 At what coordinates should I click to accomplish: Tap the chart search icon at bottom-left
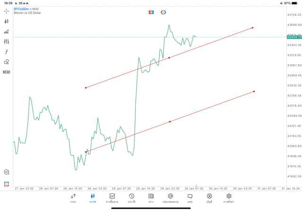[7, 172]
